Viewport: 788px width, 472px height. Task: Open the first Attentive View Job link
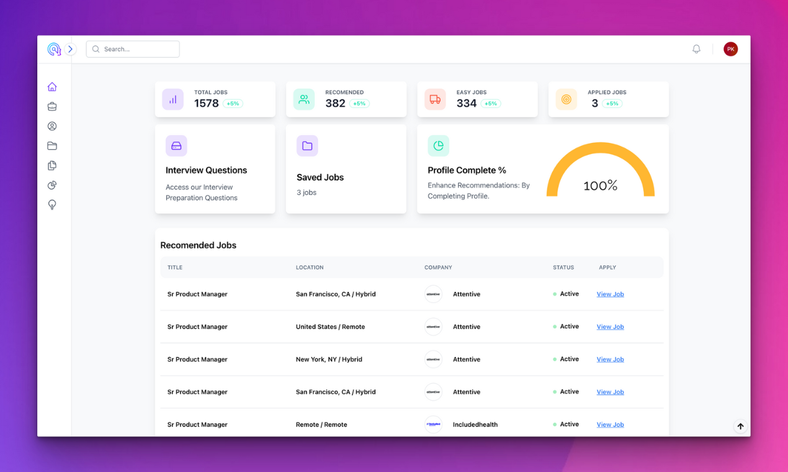(x=610, y=294)
